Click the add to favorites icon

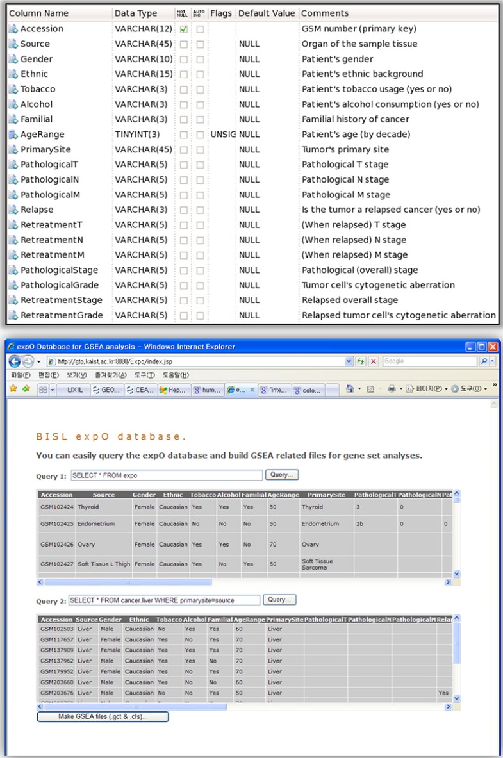point(26,389)
